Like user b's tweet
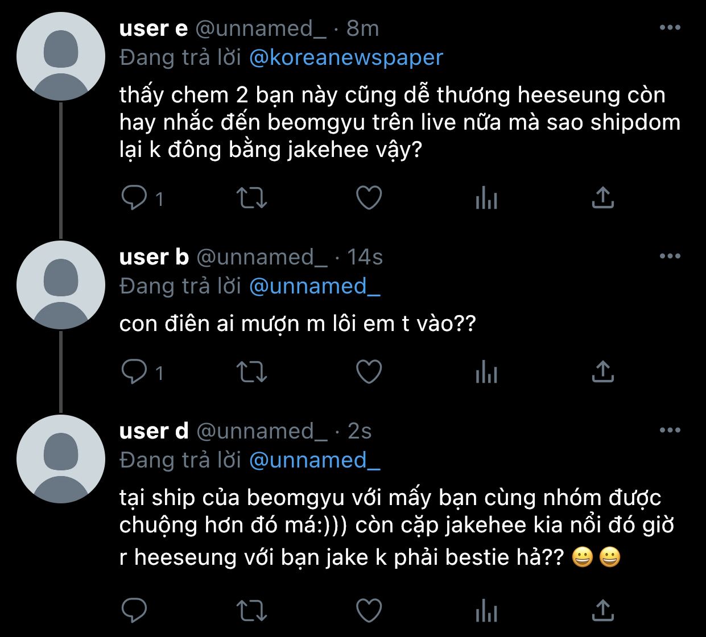 point(369,372)
